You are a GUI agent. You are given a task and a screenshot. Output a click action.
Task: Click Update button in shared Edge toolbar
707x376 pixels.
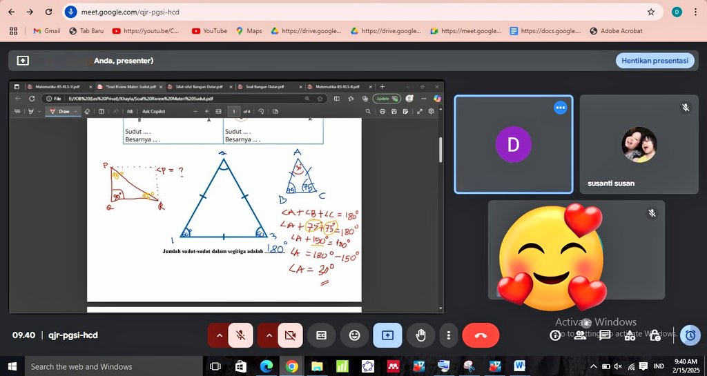tap(387, 99)
